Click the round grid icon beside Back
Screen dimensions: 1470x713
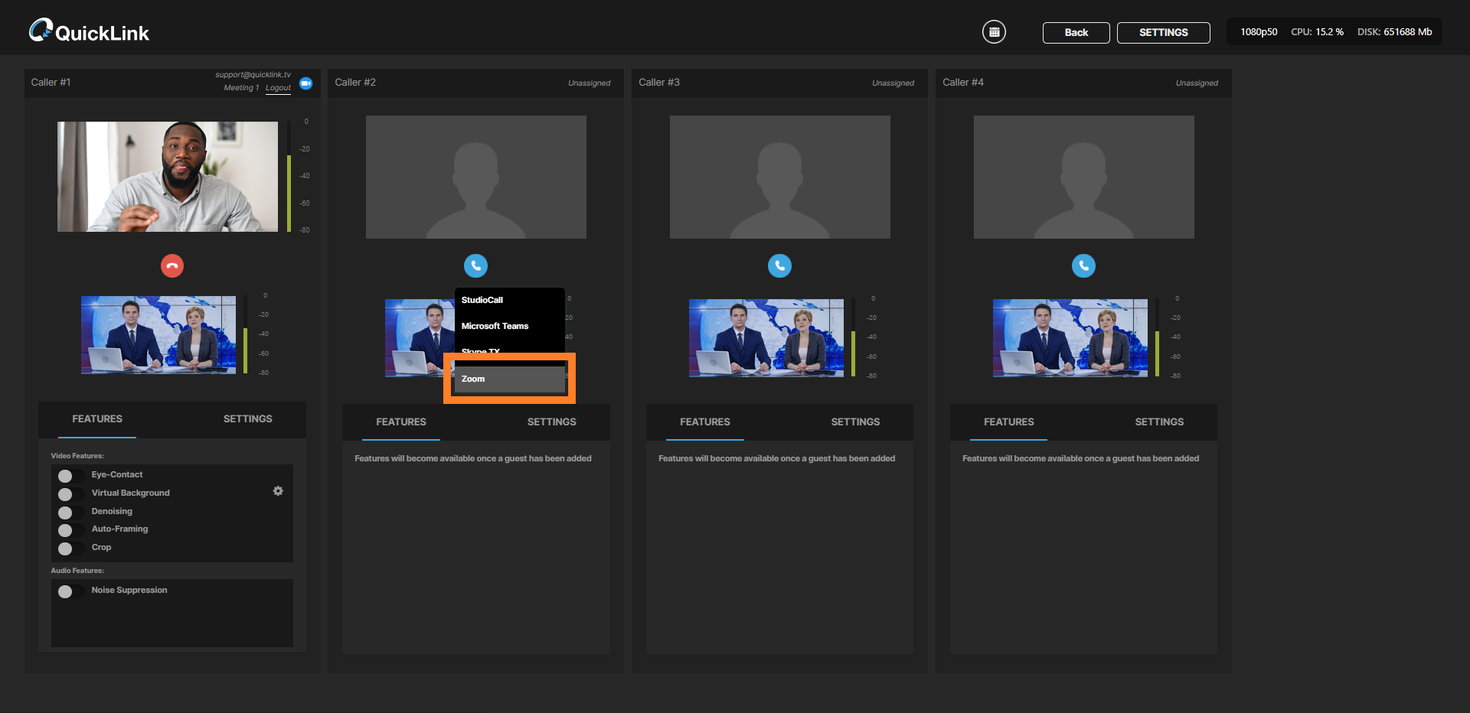994,32
